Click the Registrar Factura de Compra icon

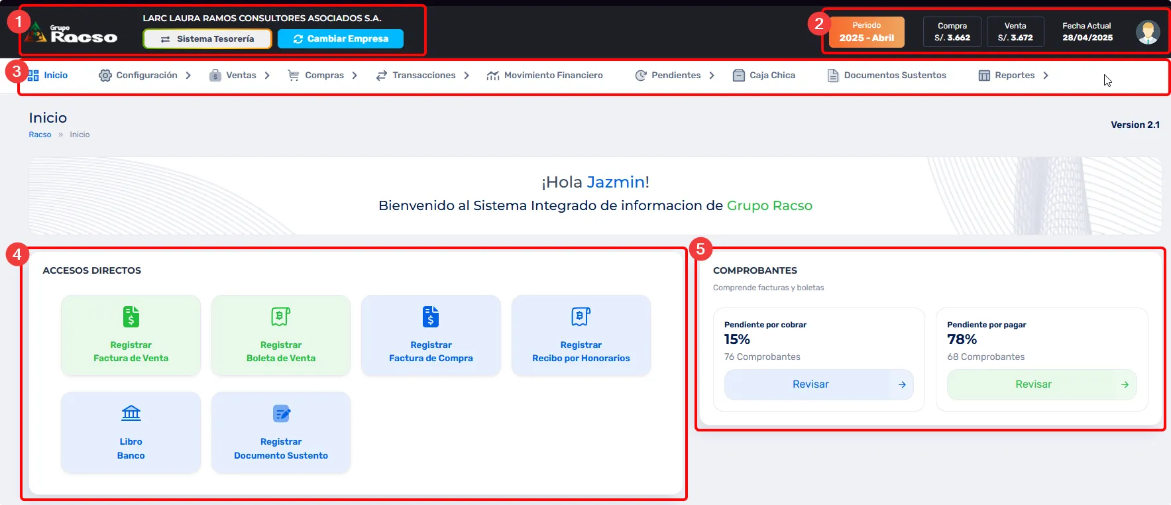click(x=431, y=317)
